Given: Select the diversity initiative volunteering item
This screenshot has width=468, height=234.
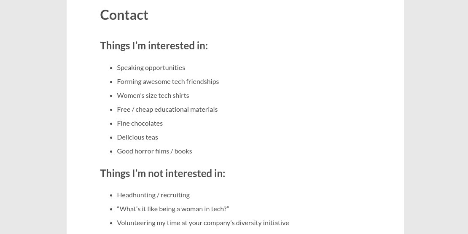Looking at the screenshot, I should click(203, 223).
